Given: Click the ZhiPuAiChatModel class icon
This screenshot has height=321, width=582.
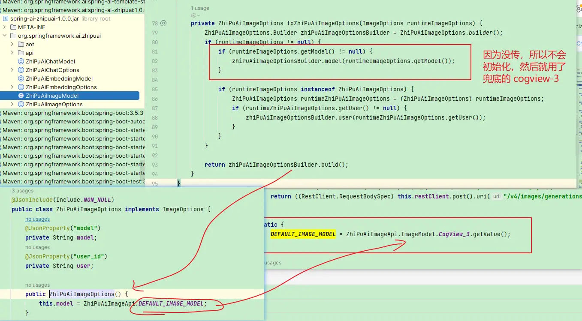Looking at the screenshot, I should (x=21, y=62).
